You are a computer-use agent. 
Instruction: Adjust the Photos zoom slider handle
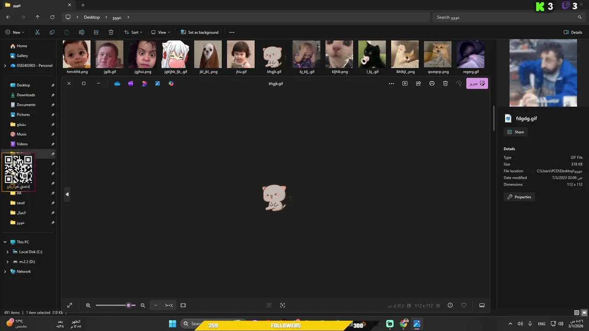[129, 305]
